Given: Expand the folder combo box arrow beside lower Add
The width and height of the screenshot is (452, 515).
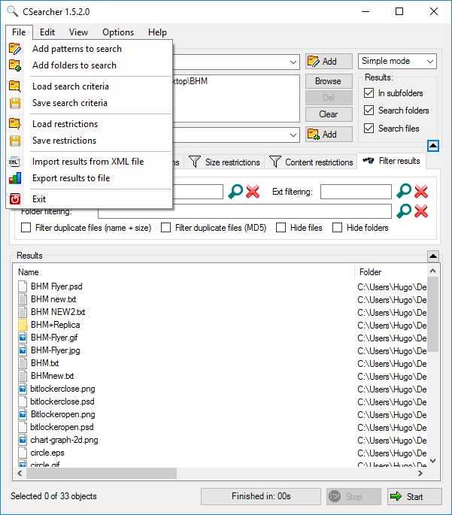Looking at the screenshot, I should point(293,135).
